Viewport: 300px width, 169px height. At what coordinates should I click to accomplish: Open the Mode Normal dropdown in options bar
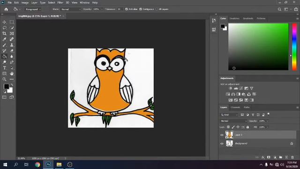tap(71, 9)
